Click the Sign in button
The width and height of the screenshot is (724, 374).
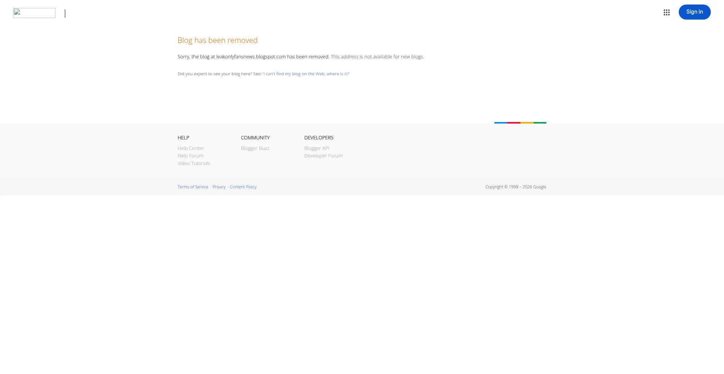tap(695, 12)
